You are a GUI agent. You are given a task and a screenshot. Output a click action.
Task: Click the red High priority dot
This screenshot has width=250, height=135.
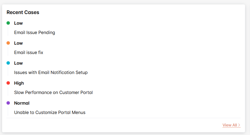pos(8,83)
